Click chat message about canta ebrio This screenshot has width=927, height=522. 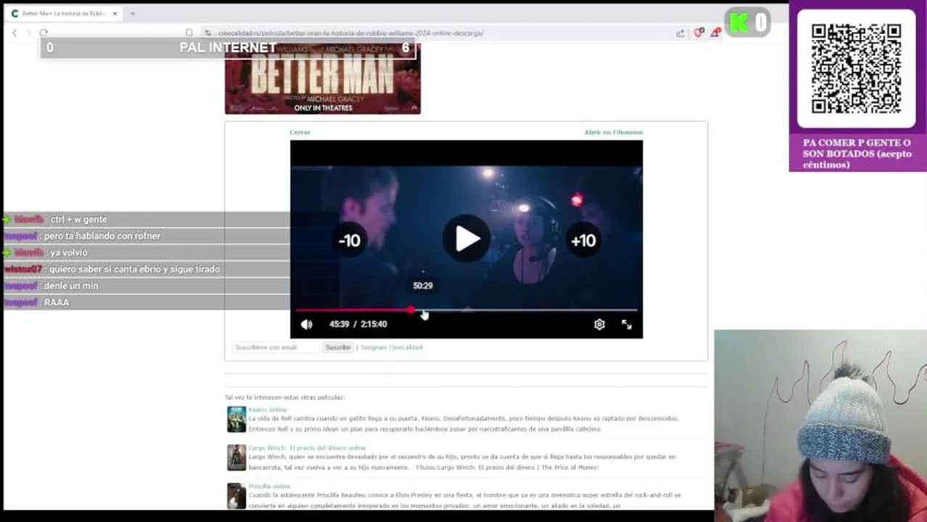[134, 269]
